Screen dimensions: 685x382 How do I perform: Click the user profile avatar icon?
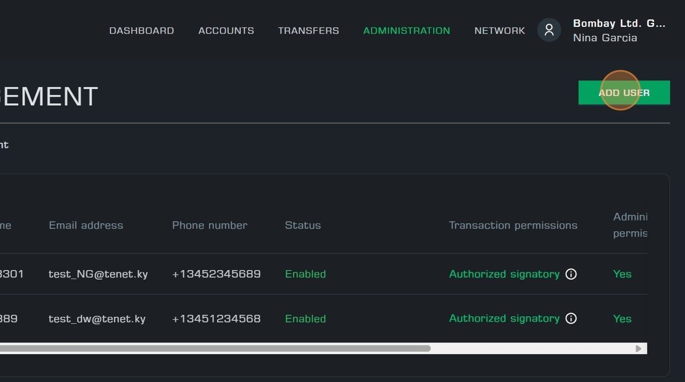[549, 30]
